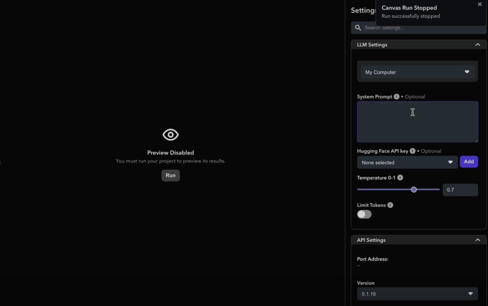Focus the Search Settings field

coord(419,28)
